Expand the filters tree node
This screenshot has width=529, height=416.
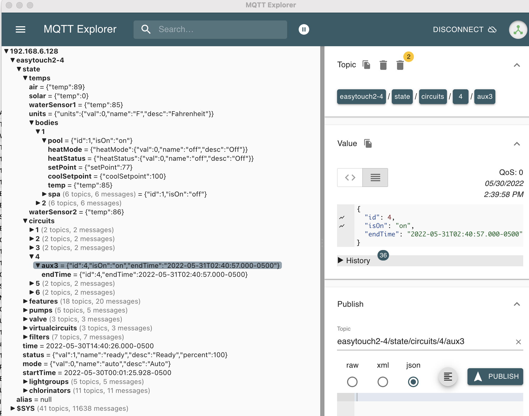pyautogui.click(x=26, y=337)
